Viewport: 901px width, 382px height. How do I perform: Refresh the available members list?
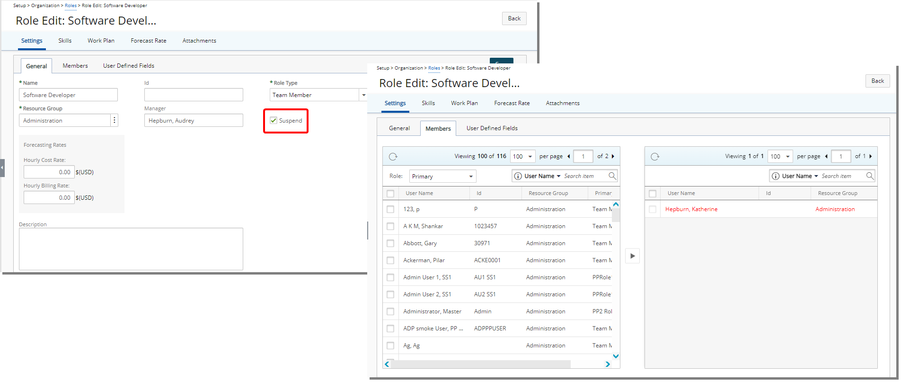[x=393, y=157]
